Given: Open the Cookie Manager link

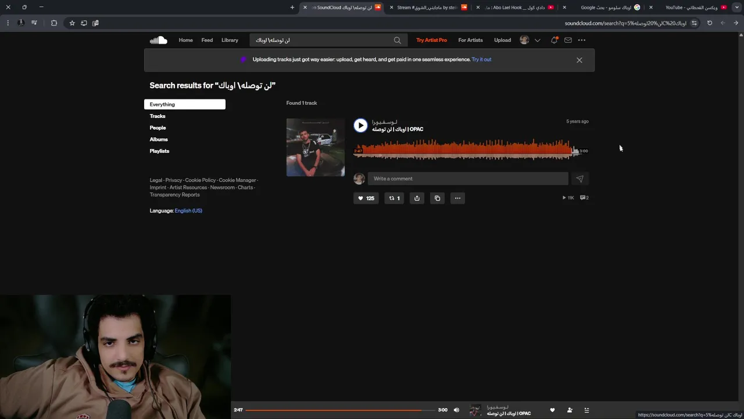Looking at the screenshot, I should coord(237,180).
